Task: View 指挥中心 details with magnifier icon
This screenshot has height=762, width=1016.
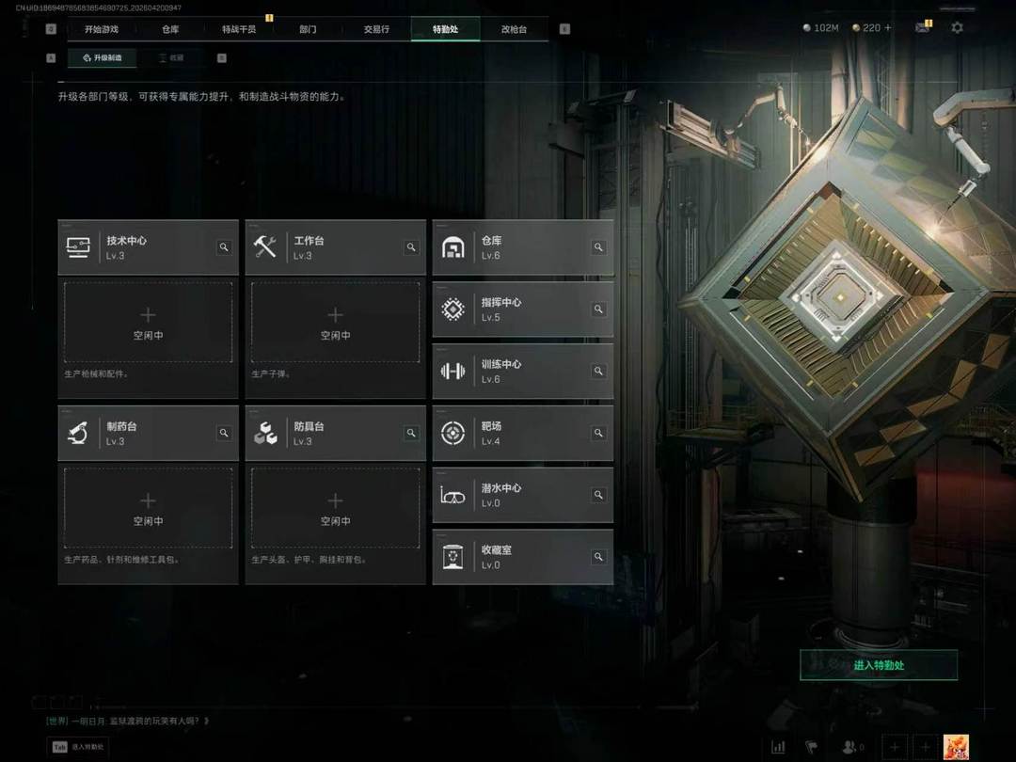Action: (598, 310)
